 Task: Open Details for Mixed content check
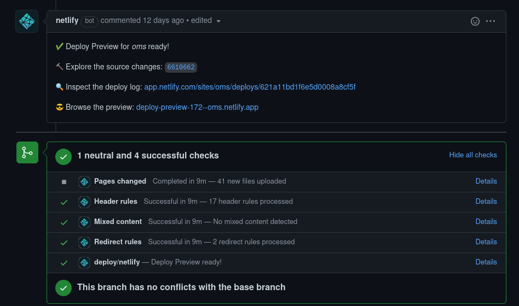(486, 221)
